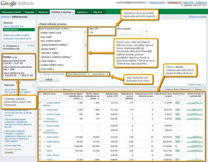Check the 'eshop s mobily' row checkbox
The image size is (208, 162).
point(40,126)
